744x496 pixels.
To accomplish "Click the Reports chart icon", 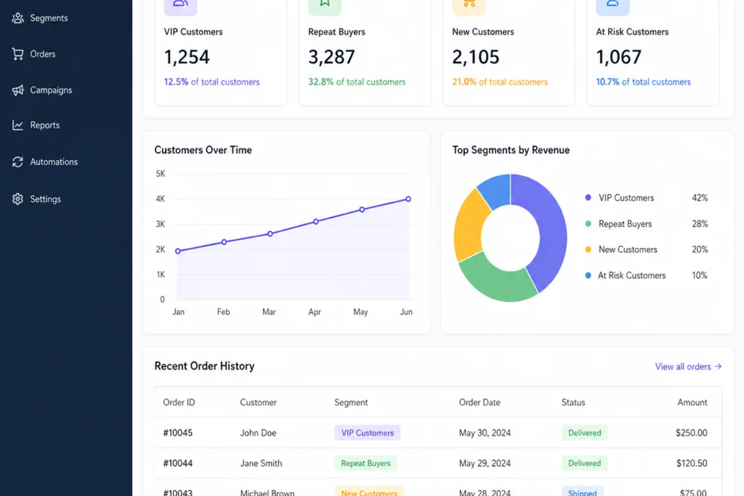I will click(x=18, y=125).
